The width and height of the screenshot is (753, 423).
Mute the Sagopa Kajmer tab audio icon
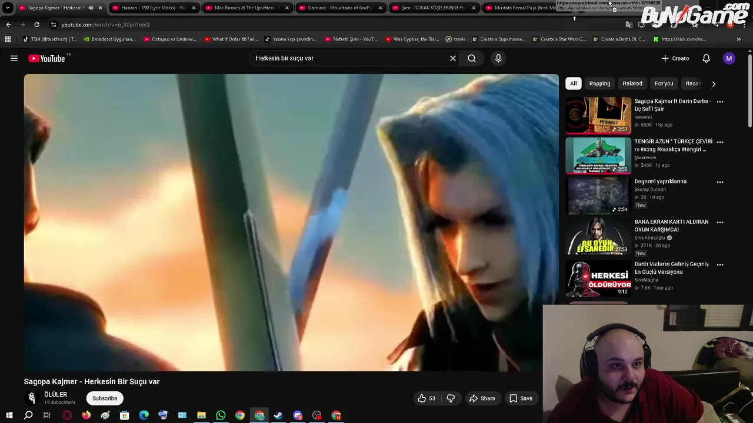pos(91,8)
